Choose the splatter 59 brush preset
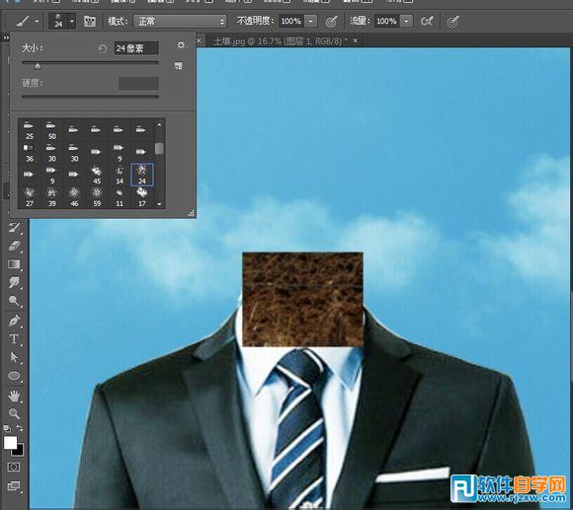The image size is (573, 510). (x=97, y=197)
